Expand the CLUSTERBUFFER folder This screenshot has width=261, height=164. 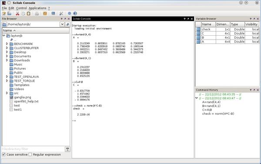(7, 48)
